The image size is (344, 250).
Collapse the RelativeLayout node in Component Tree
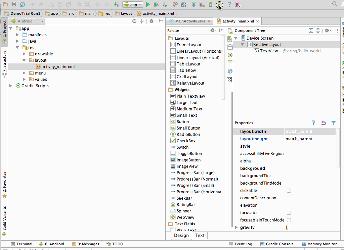point(243,45)
